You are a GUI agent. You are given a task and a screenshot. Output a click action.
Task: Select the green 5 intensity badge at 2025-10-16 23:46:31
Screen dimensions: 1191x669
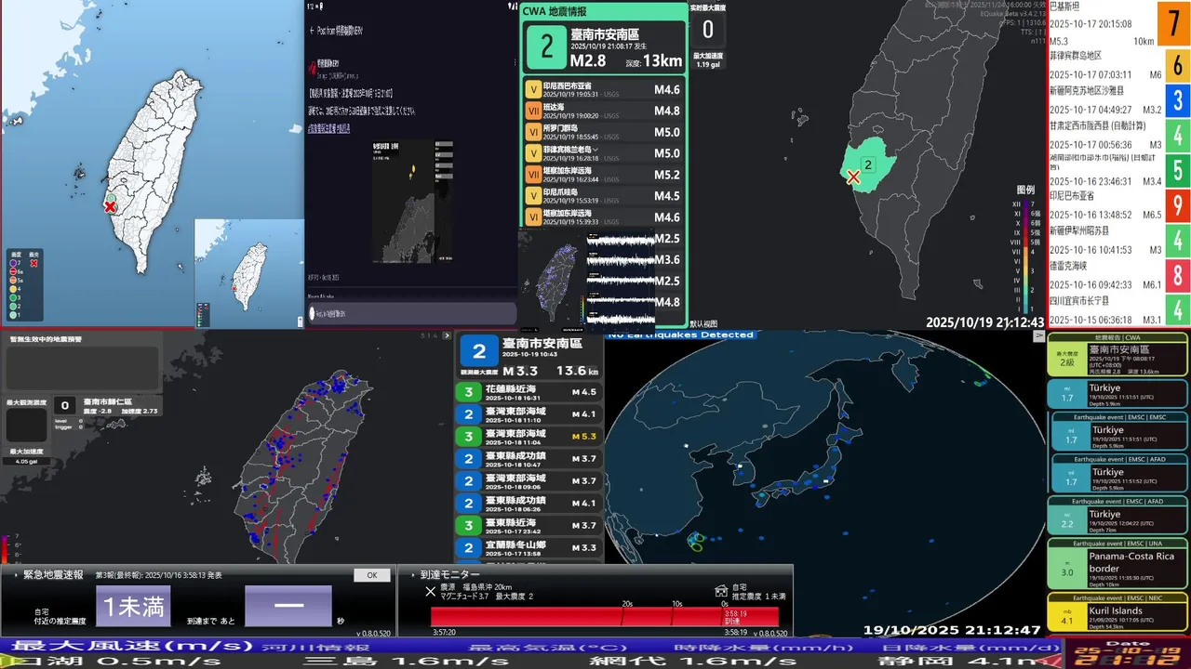click(1177, 170)
